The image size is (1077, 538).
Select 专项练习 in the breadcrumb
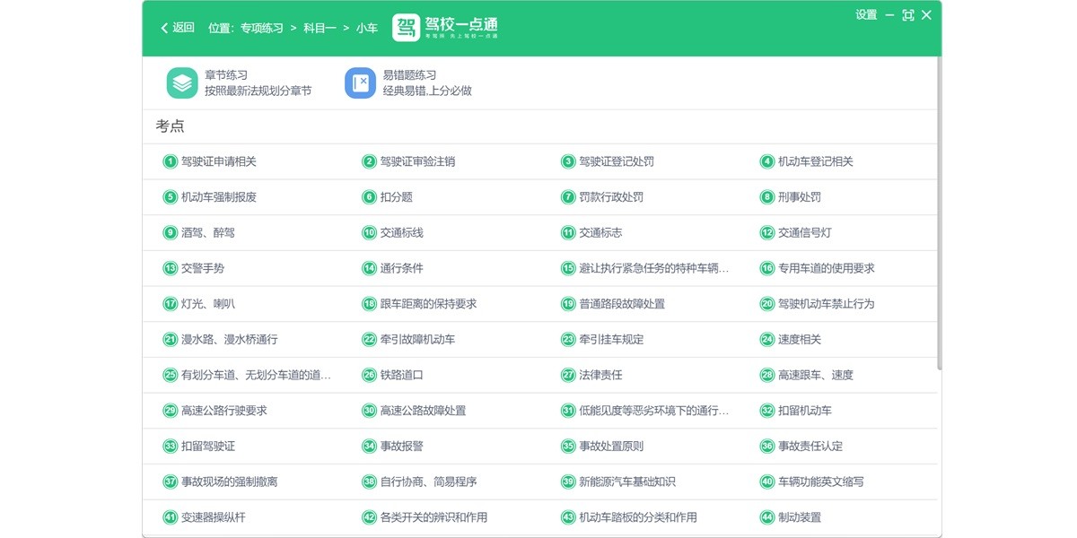[261, 28]
